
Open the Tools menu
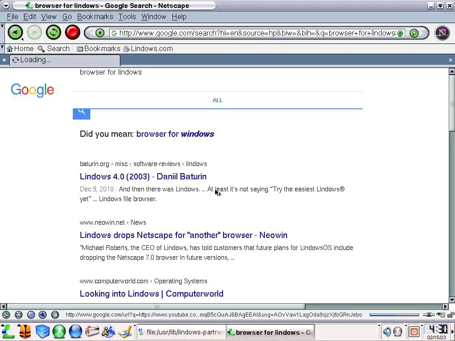coord(127,17)
